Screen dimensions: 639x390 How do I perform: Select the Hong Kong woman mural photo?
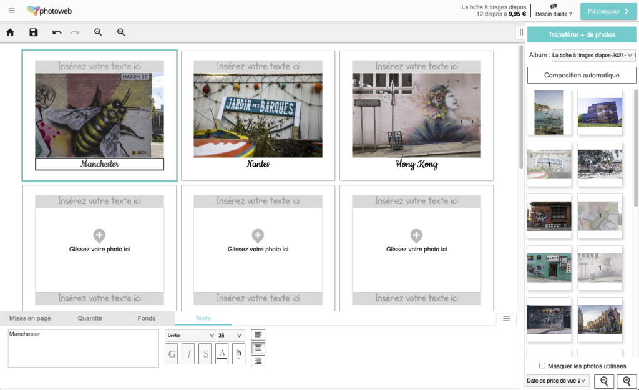(x=416, y=115)
